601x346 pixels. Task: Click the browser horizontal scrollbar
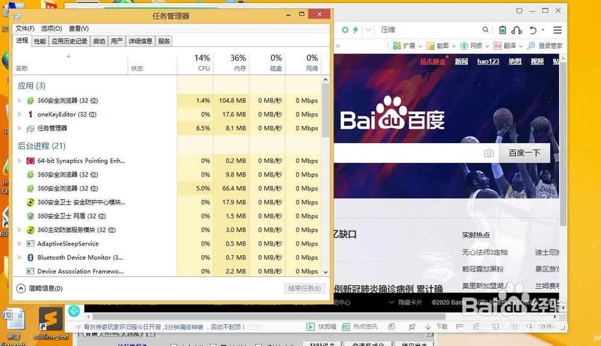pyautogui.click(x=268, y=317)
